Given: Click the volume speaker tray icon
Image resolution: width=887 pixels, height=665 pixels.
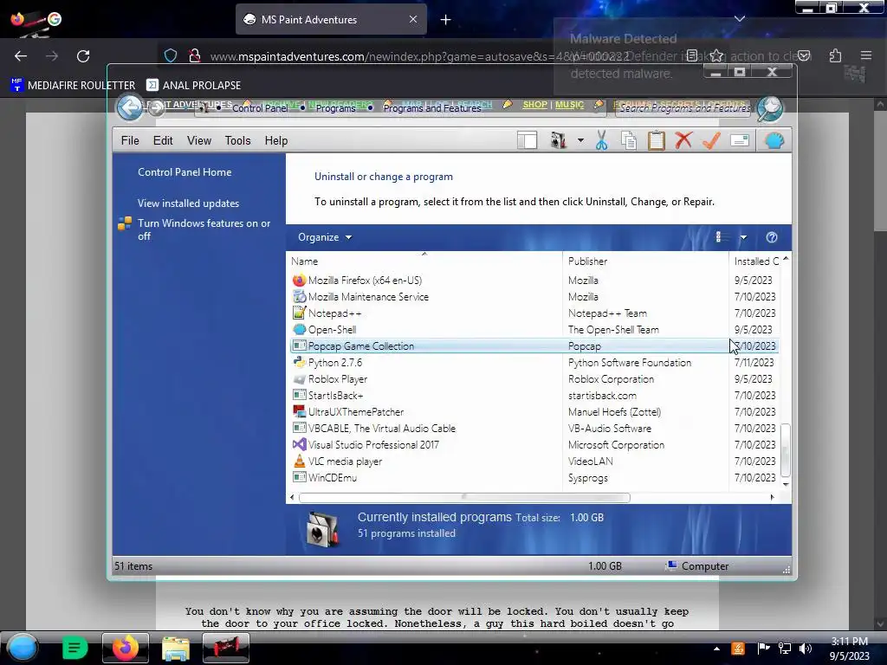Looking at the screenshot, I should 806,648.
